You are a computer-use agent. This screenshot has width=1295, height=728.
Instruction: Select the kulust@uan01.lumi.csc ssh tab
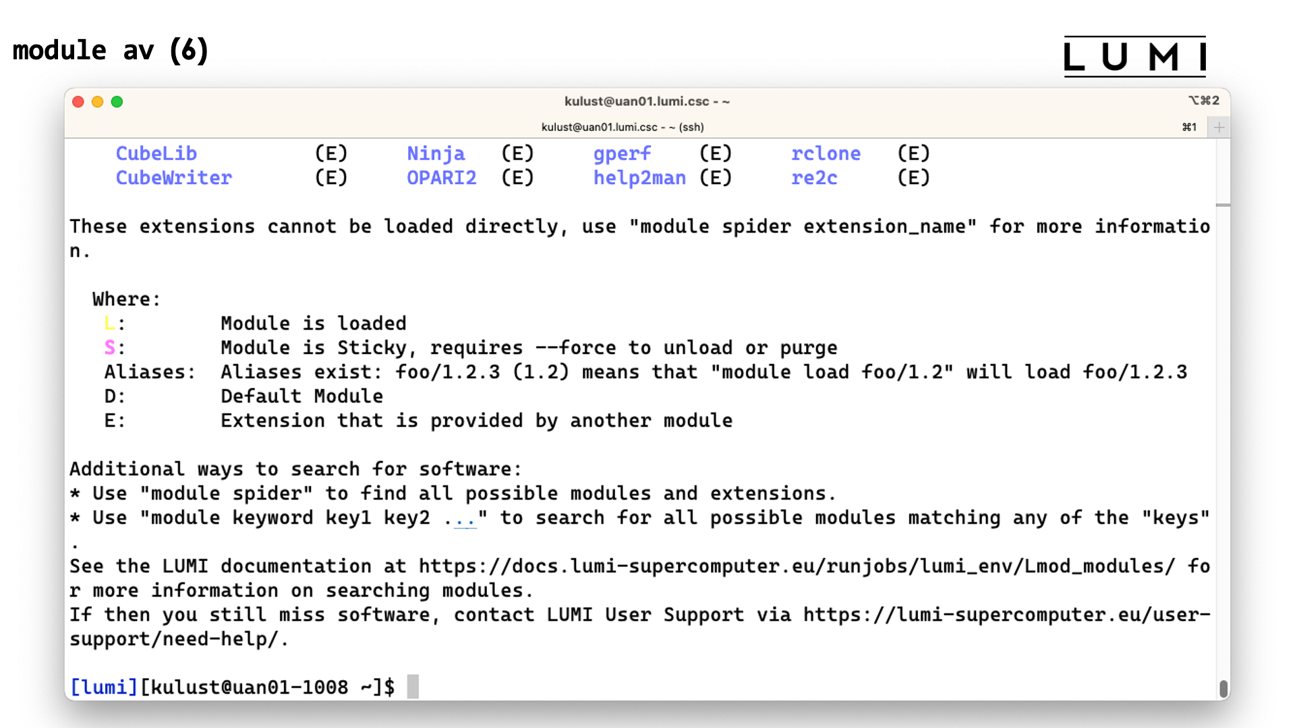[x=623, y=127]
